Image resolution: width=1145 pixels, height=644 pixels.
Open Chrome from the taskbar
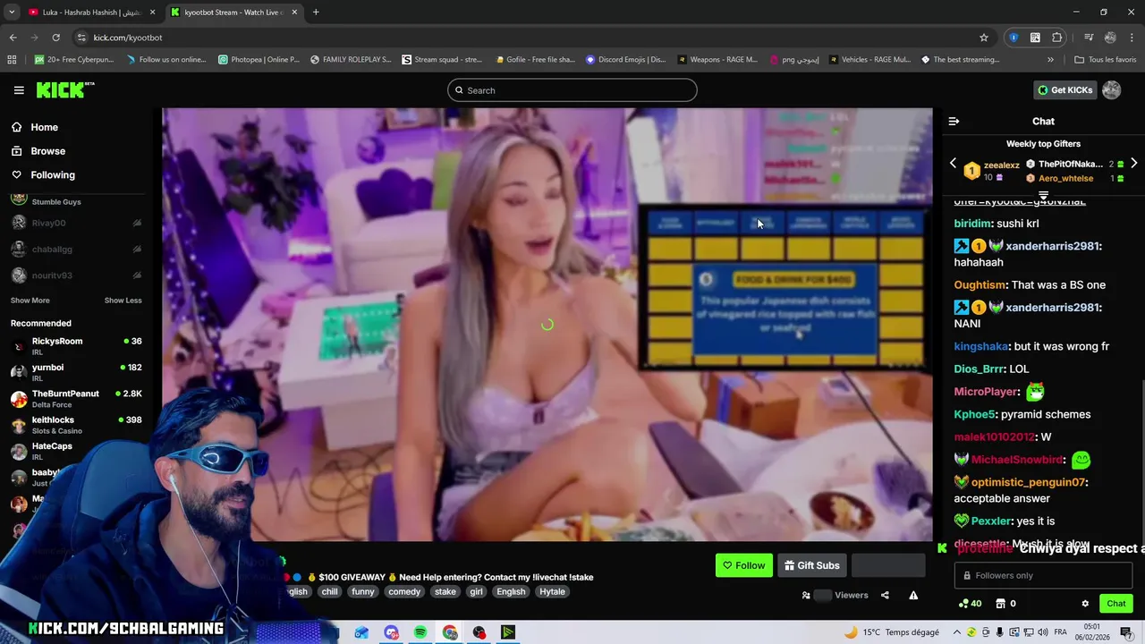coord(450,632)
